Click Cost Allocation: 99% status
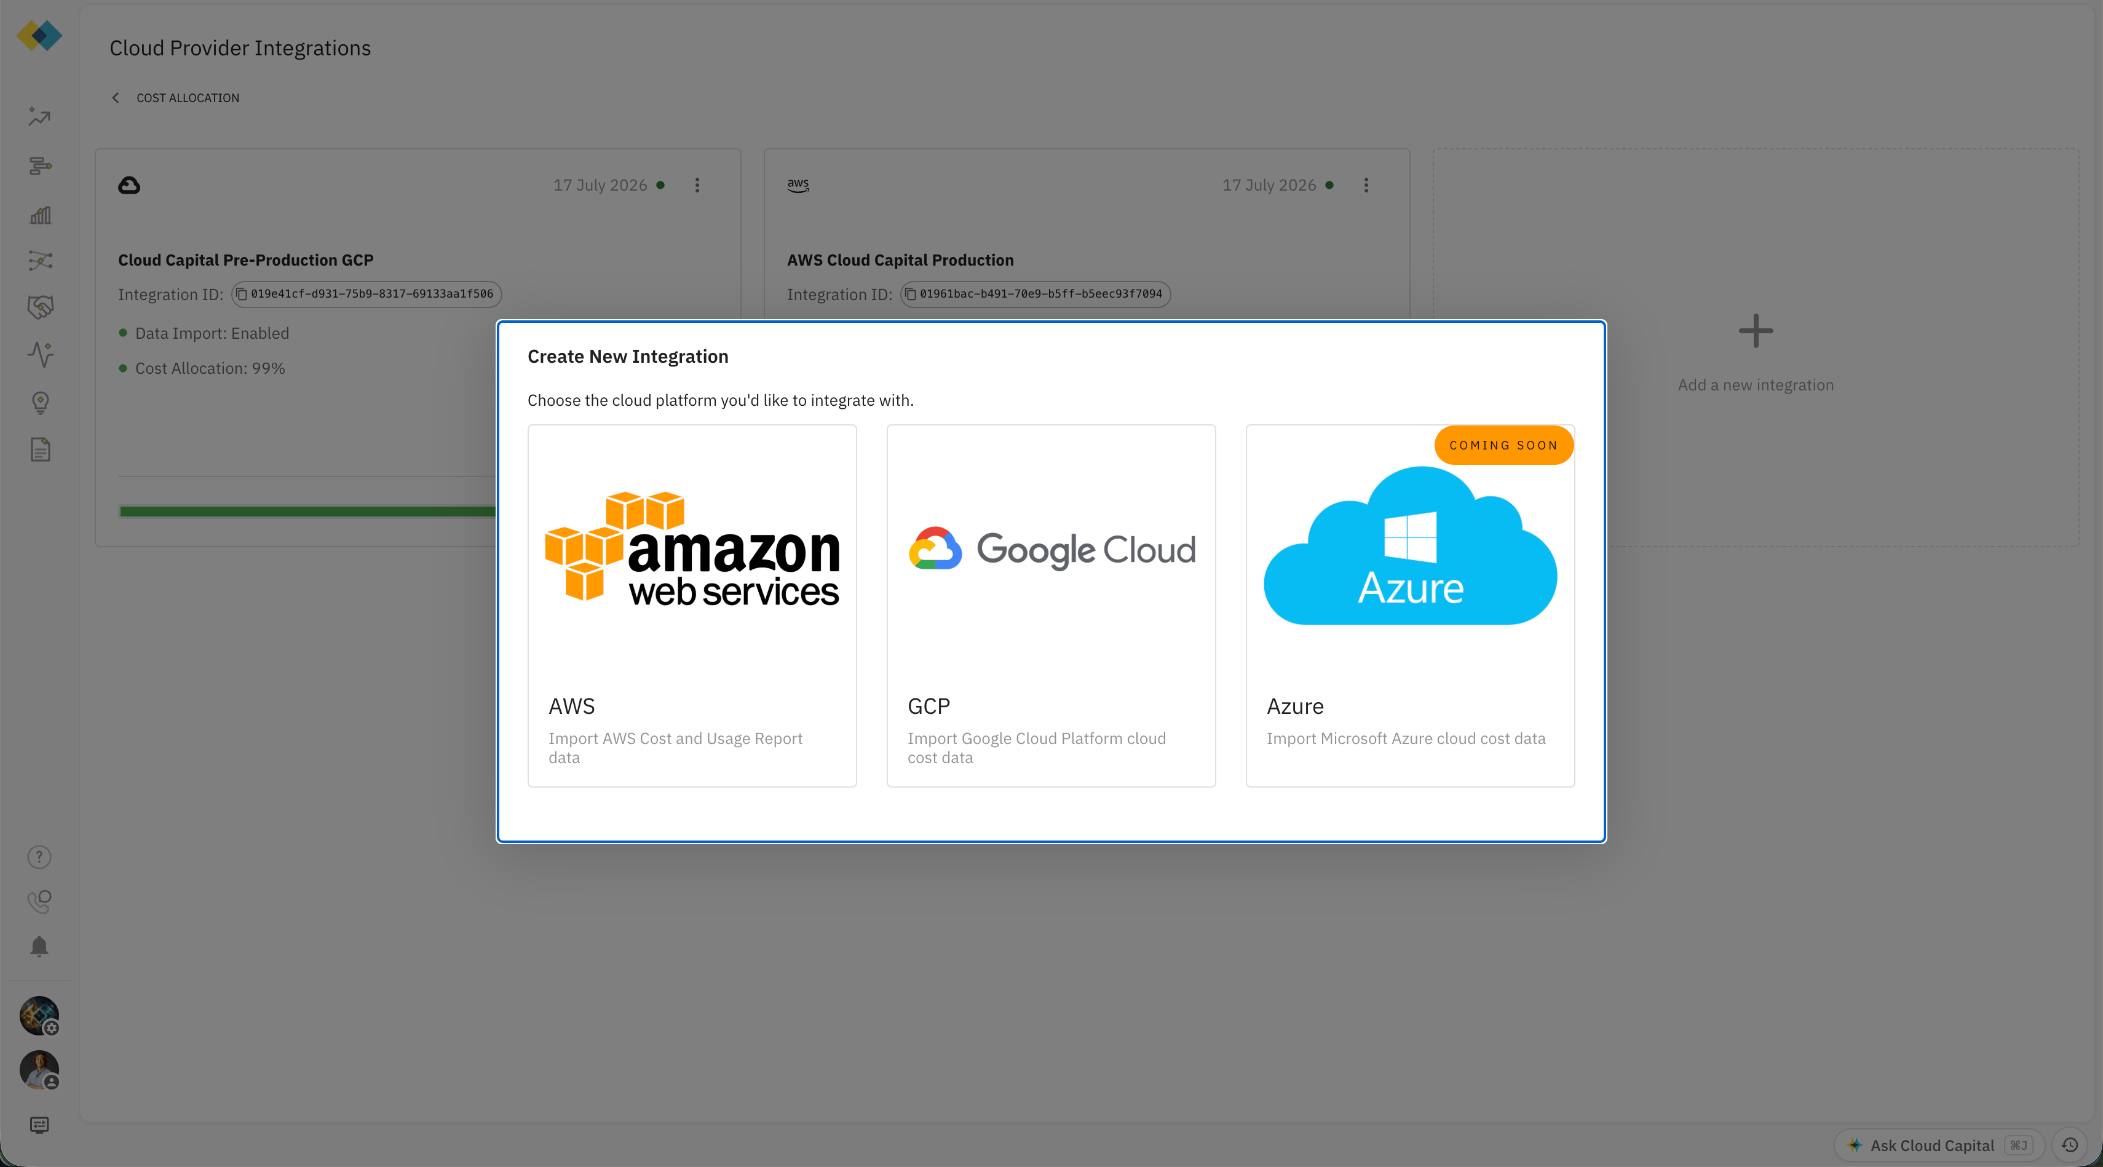Image resolution: width=2103 pixels, height=1167 pixels. coord(210,369)
